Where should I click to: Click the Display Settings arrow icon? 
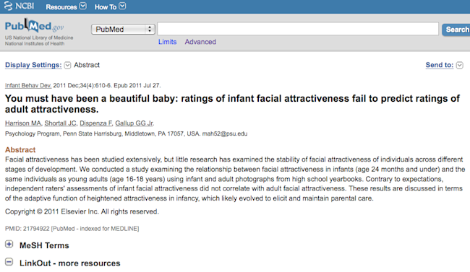pos(67,65)
